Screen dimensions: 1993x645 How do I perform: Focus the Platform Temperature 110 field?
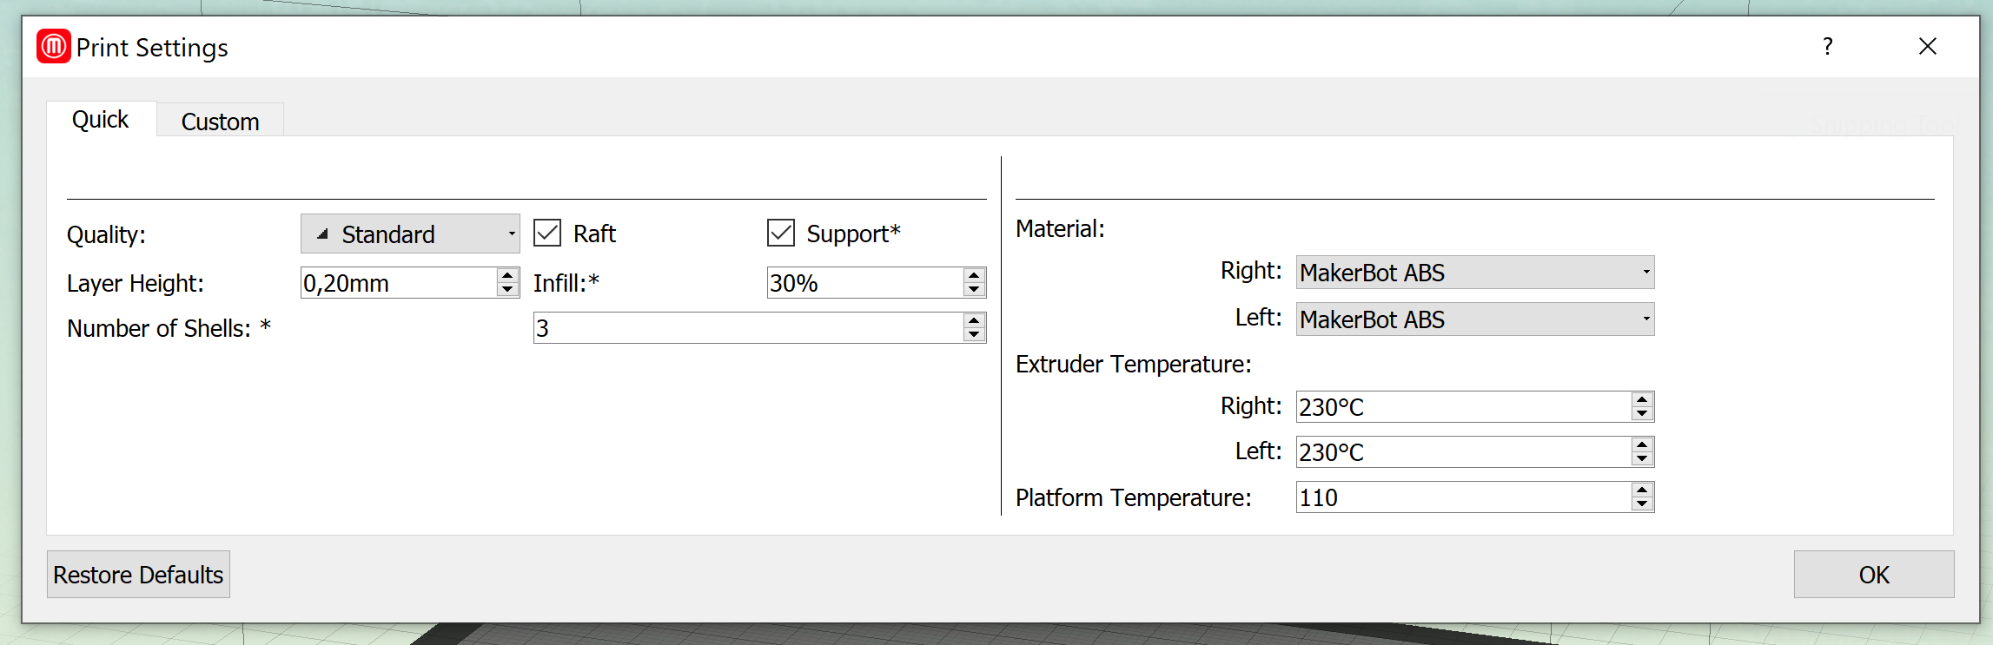coord(1463,497)
